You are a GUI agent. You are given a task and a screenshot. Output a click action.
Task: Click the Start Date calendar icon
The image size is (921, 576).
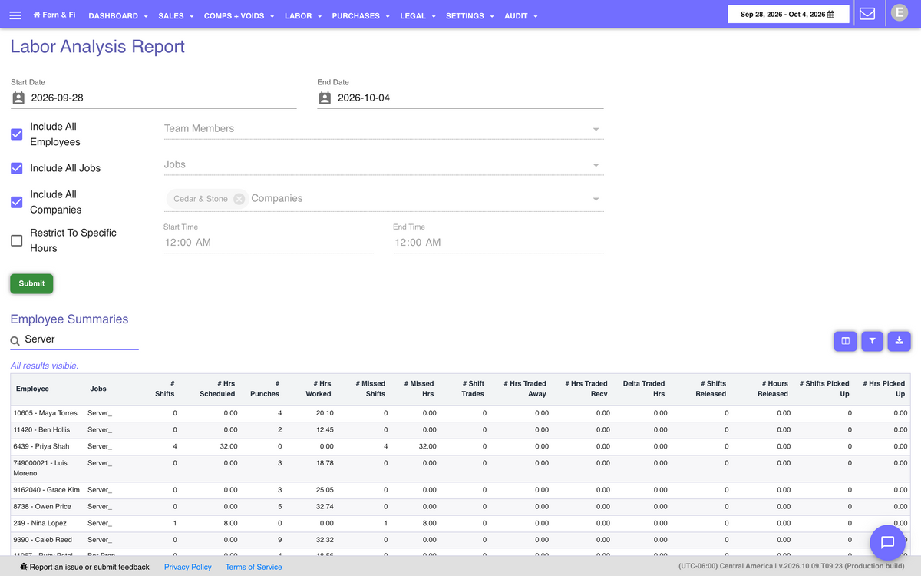coord(18,98)
